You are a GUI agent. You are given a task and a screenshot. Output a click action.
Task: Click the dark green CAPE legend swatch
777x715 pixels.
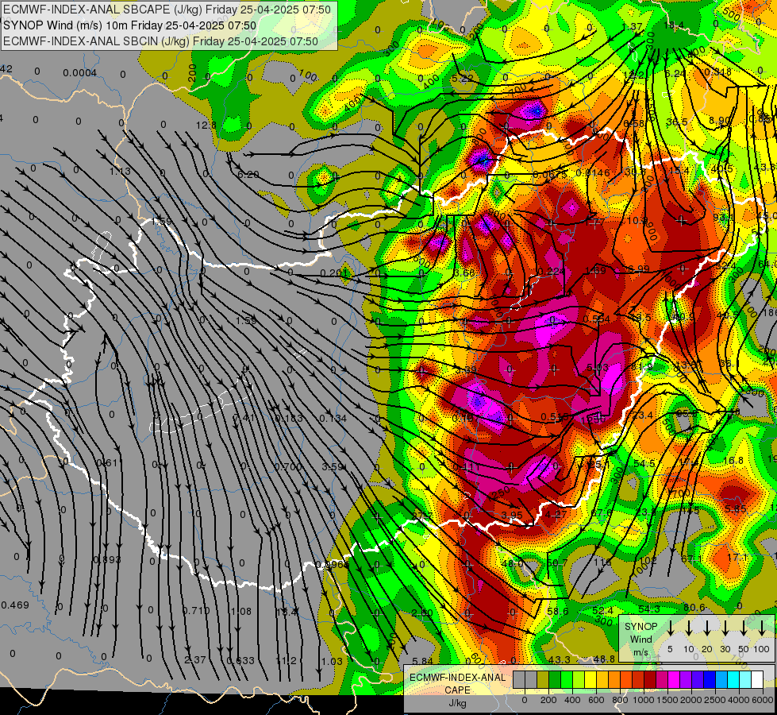pyautogui.click(x=555, y=680)
